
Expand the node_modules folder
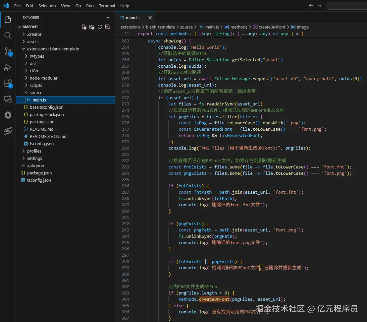pyautogui.click(x=43, y=78)
